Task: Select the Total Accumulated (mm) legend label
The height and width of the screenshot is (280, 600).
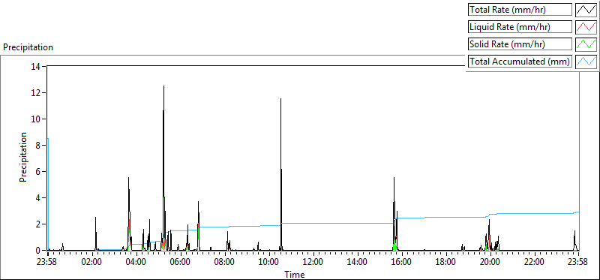Action: click(520, 62)
